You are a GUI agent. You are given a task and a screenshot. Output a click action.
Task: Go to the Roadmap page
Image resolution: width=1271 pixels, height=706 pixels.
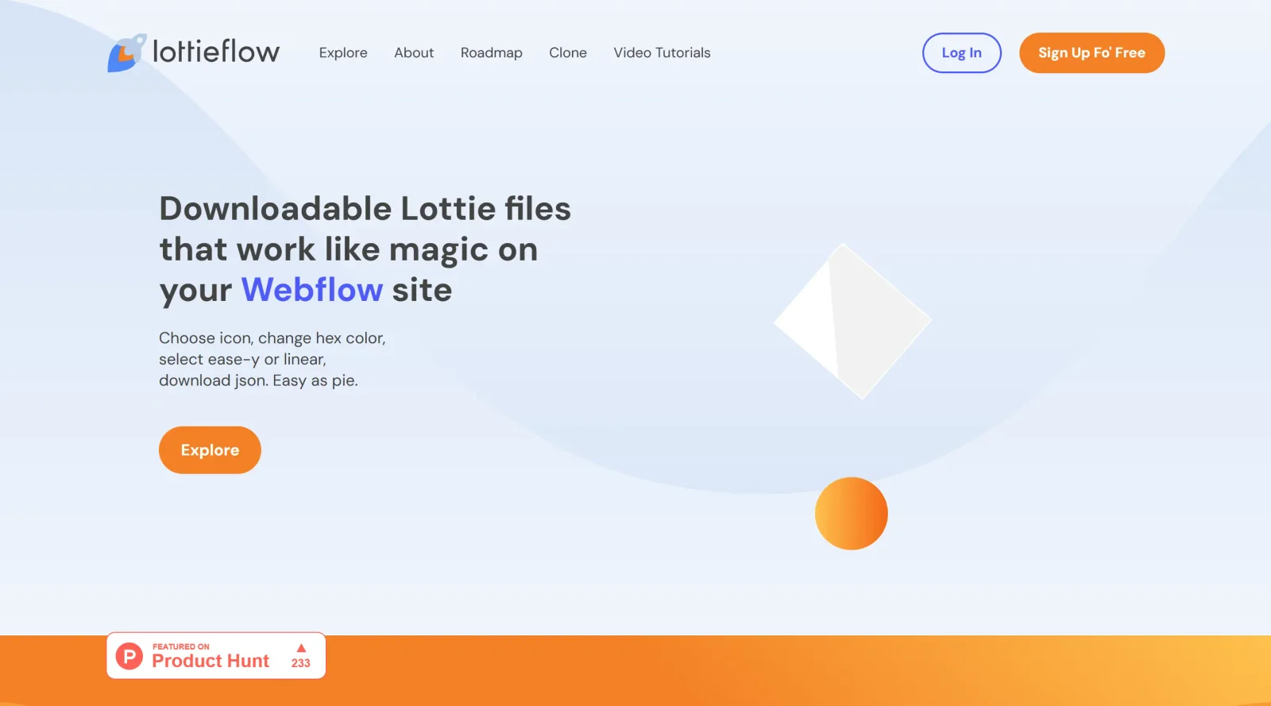click(492, 52)
